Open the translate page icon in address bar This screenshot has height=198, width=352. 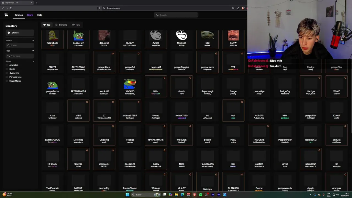pos(233,8)
